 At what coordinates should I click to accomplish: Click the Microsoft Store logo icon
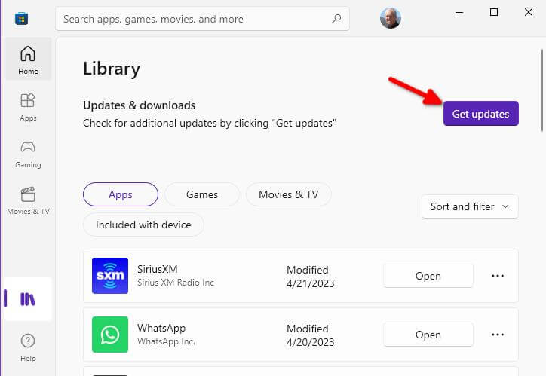[21, 18]
